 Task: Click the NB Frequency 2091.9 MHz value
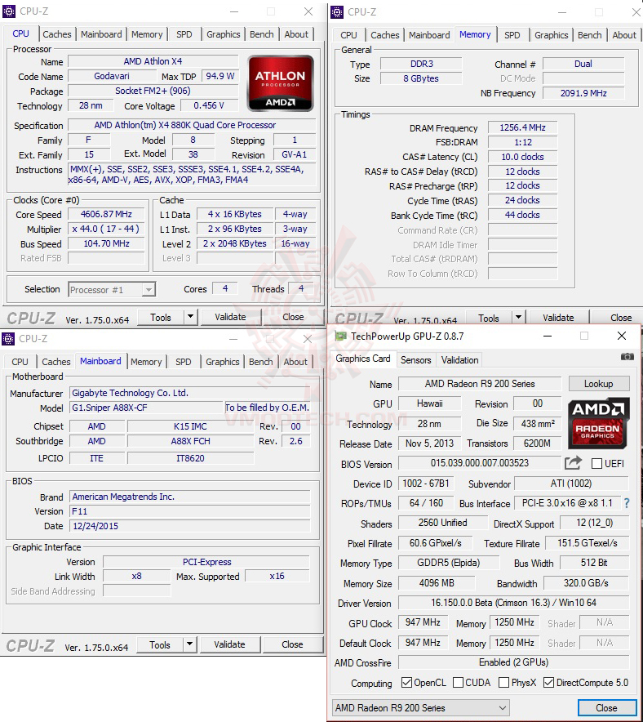pos(583,93)
